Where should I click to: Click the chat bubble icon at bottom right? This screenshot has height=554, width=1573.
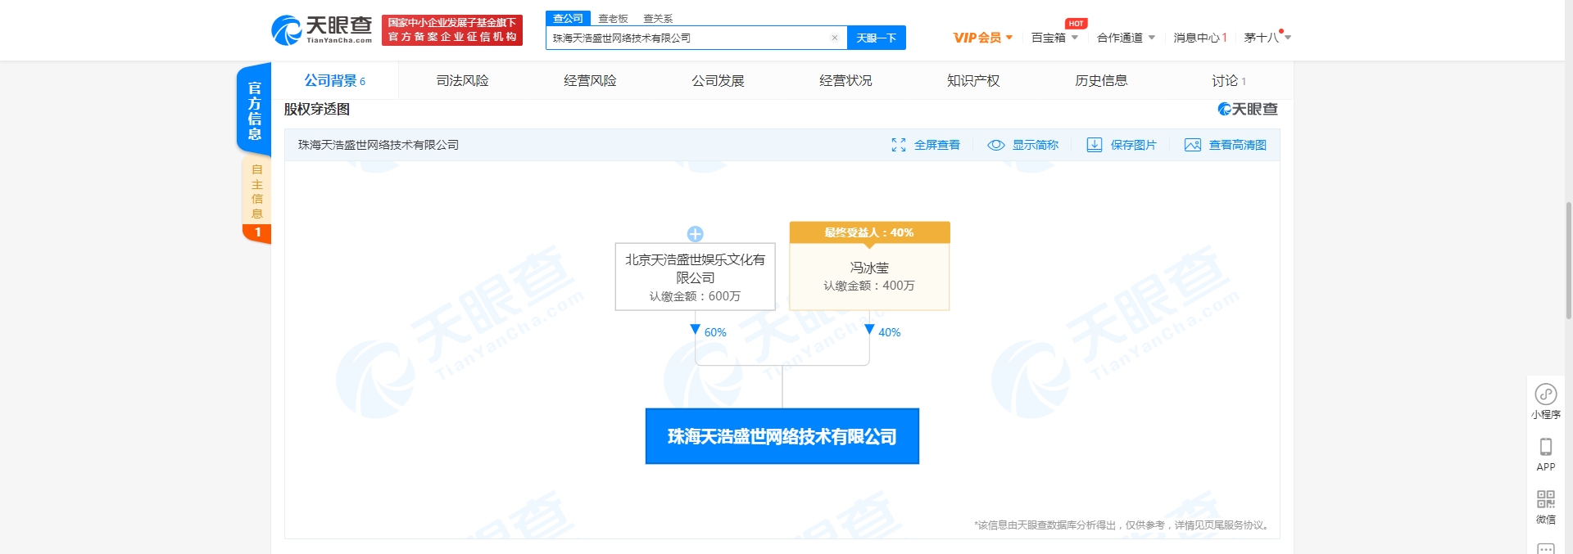1546,548
